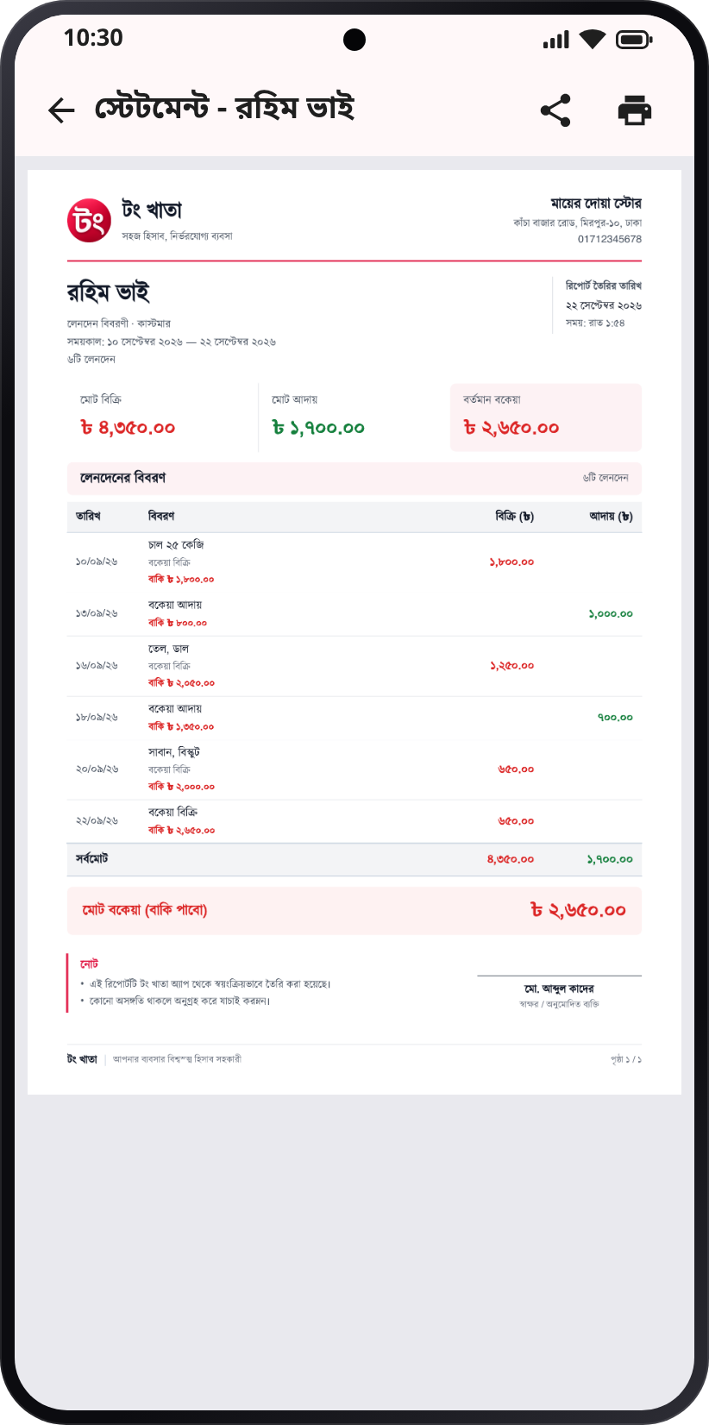The height and width of the screenshot is (1425, 709).
Task: Tap the battery icon in status bar
Action: 634,40
